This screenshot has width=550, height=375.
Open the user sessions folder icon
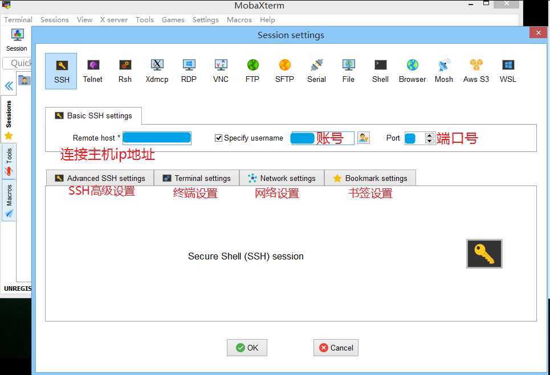pos(24,81)
